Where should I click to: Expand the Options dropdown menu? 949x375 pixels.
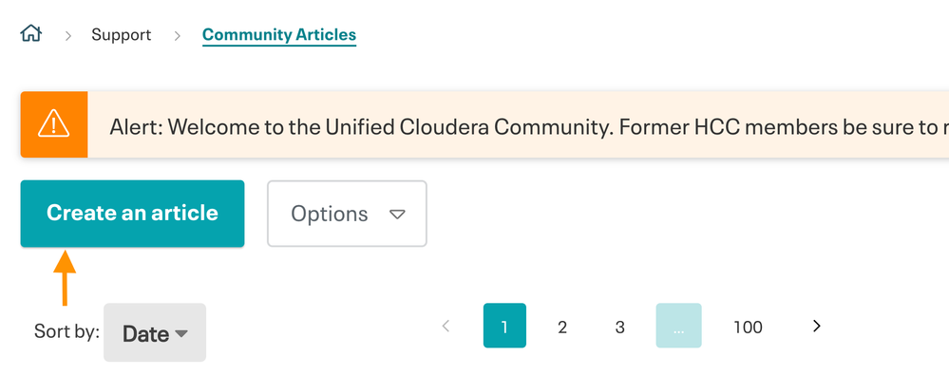(347, 214)
